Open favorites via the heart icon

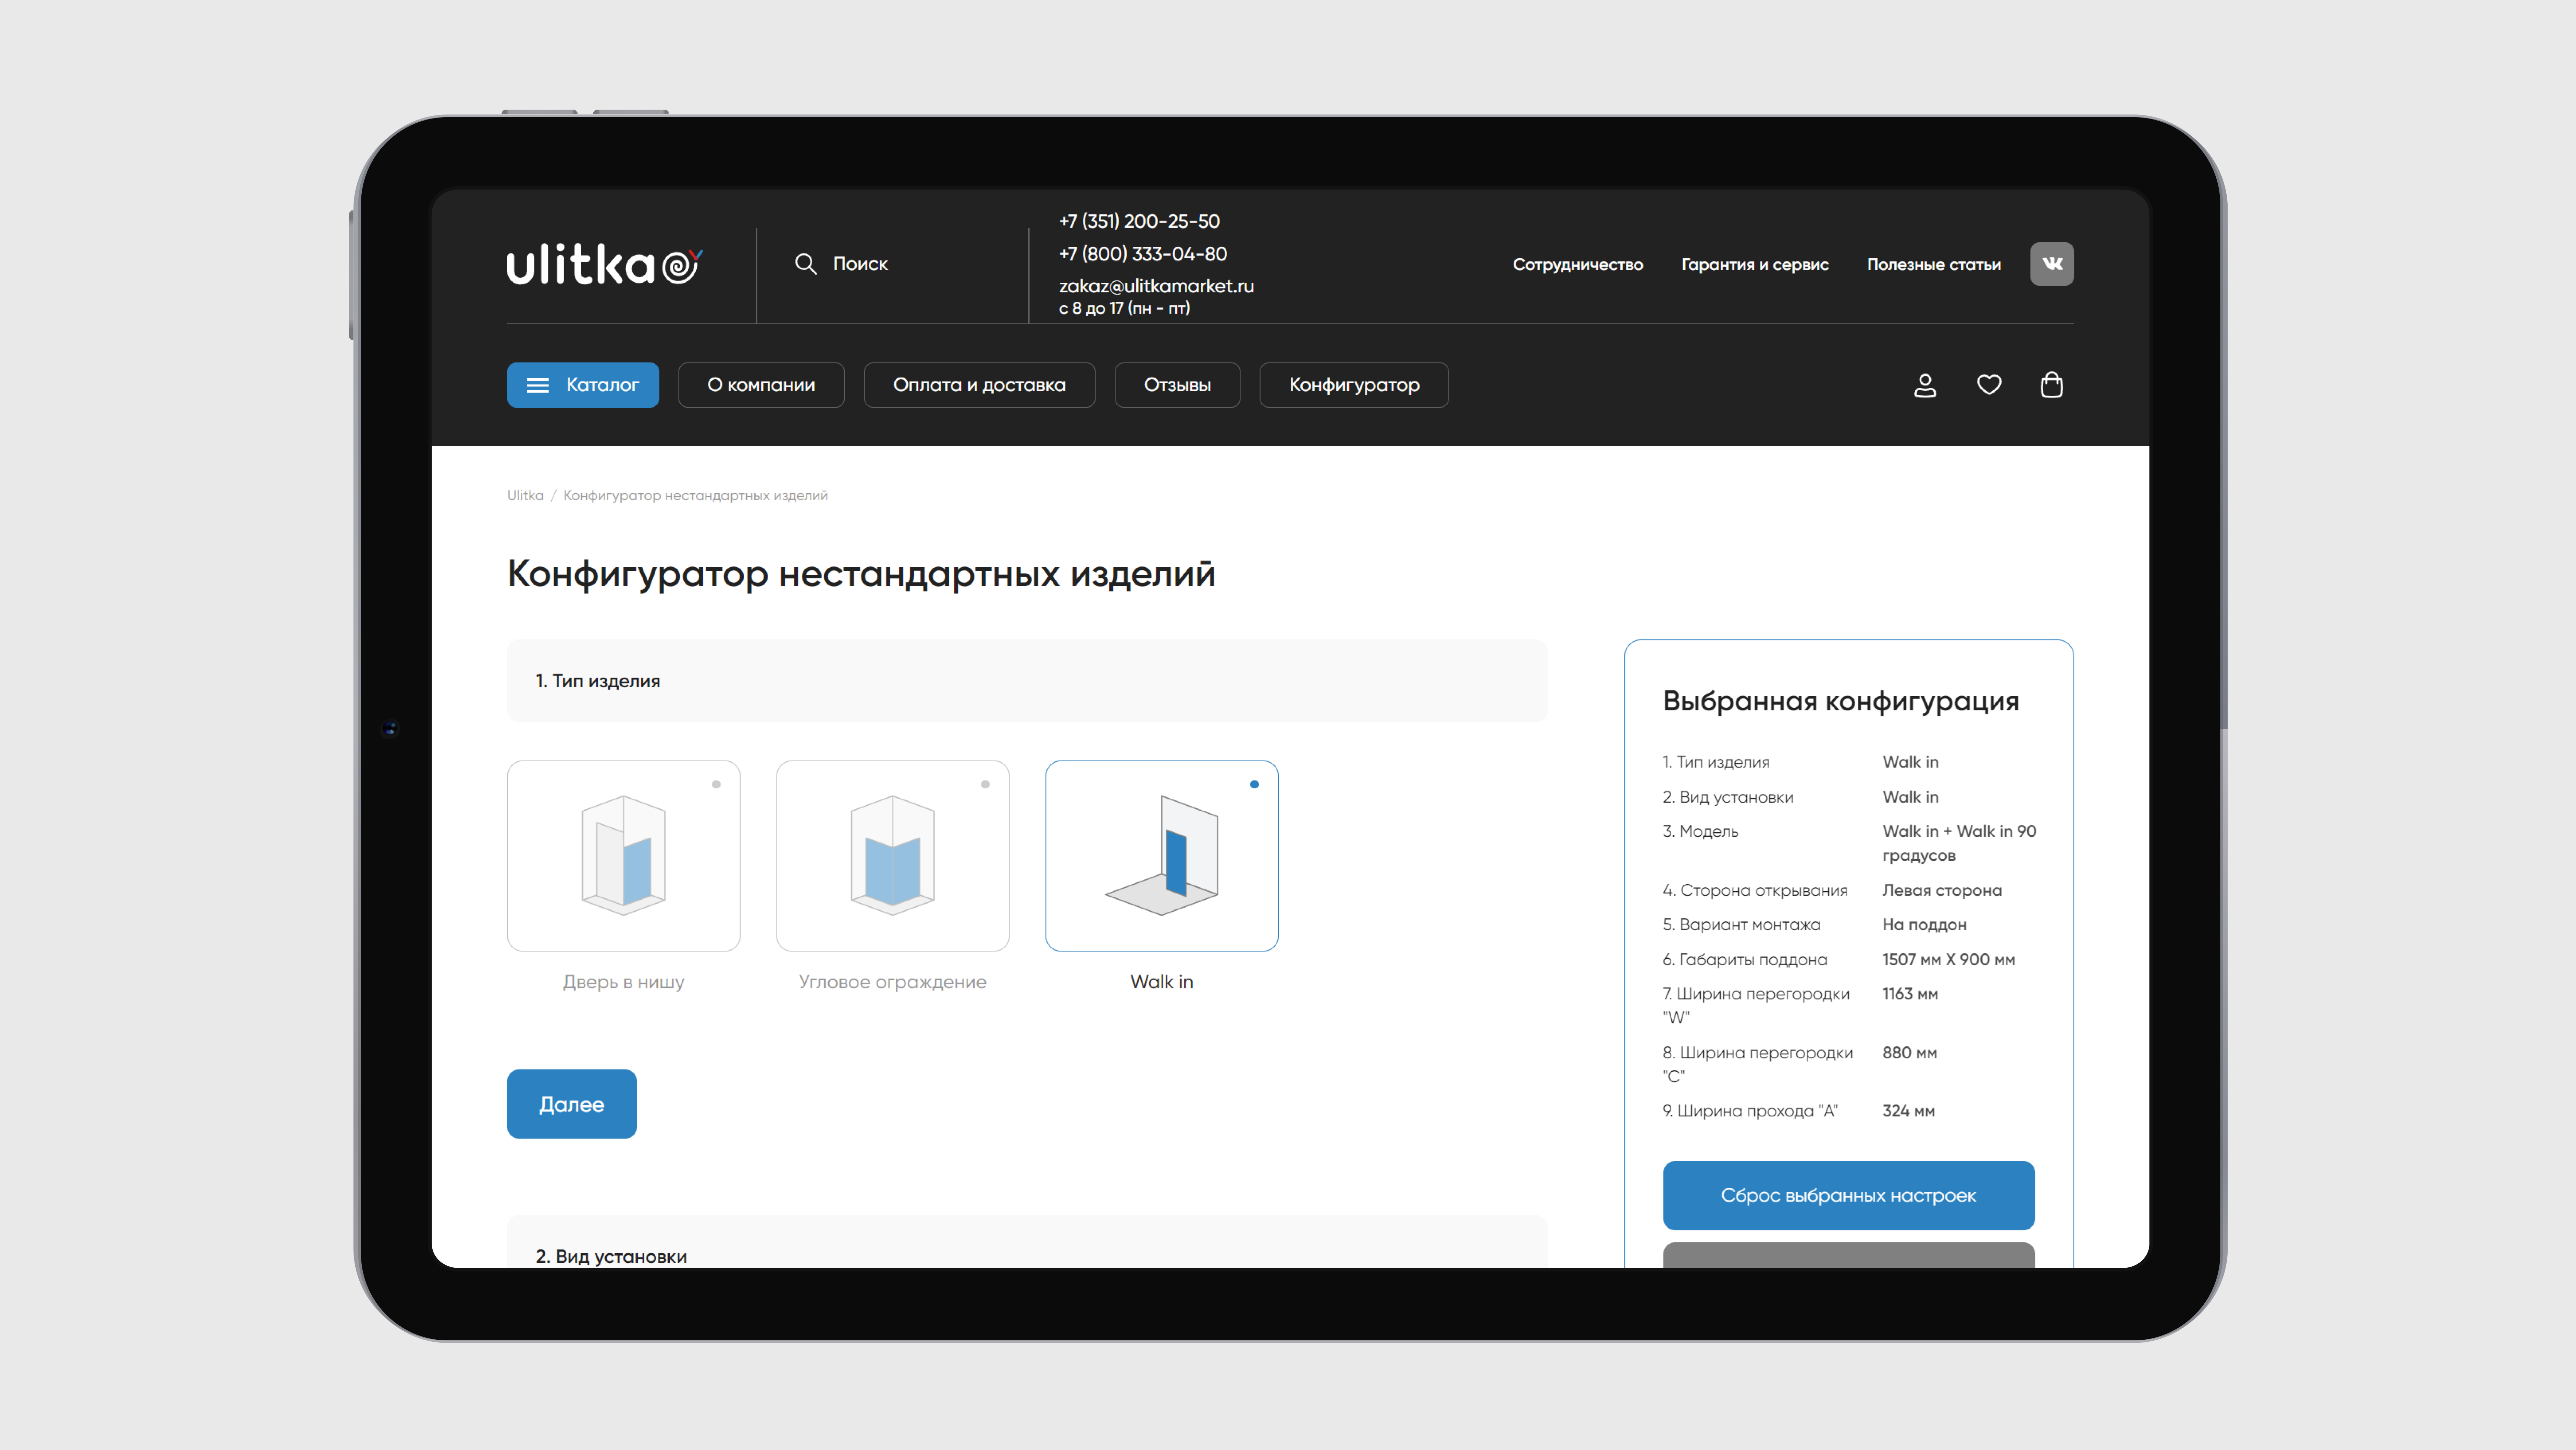[1989, 385]
